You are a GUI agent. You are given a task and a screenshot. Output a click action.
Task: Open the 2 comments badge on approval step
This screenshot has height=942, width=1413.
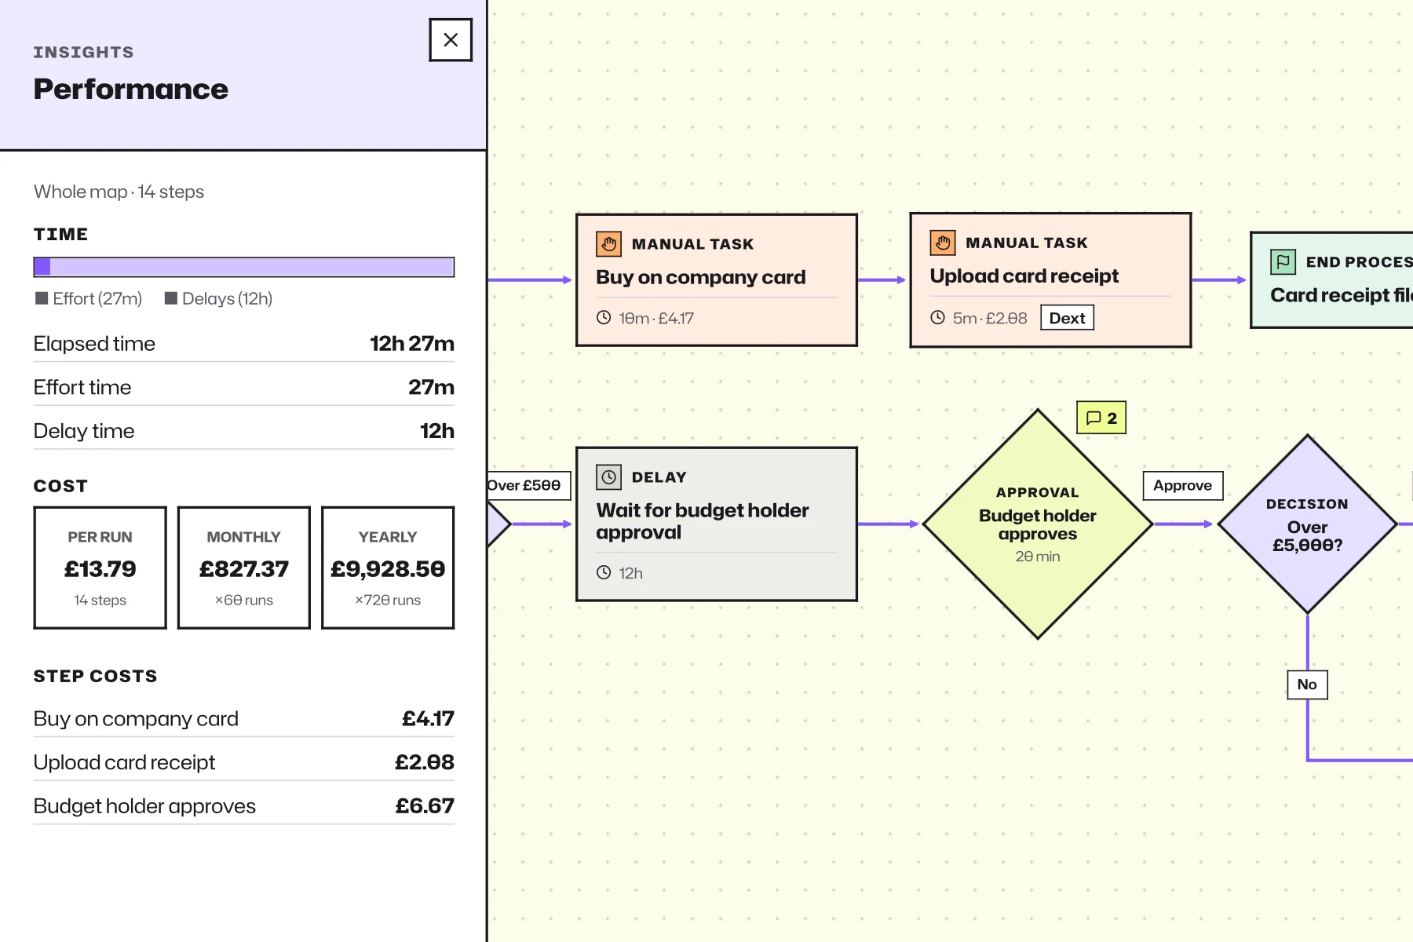[1101, 418]
